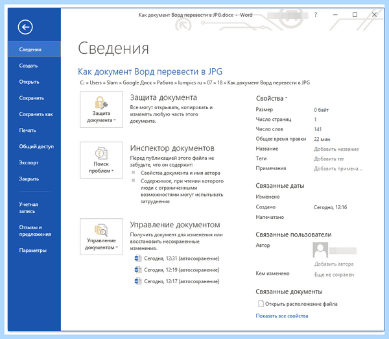Click the 0 байт size value
The height and width of the screenshot is (339, 389).
pyautogui.click(x=322, y=110)
